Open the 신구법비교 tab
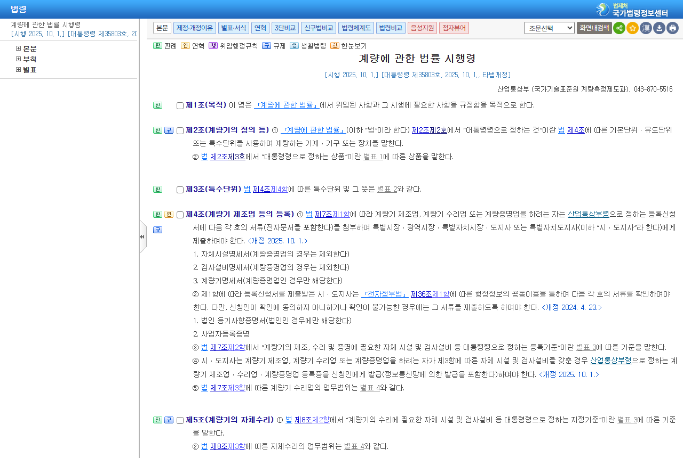Screen dimensions: 683x458 point(319,28)
